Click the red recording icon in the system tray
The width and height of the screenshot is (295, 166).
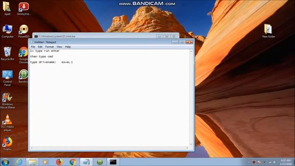(x=254, y=162)
